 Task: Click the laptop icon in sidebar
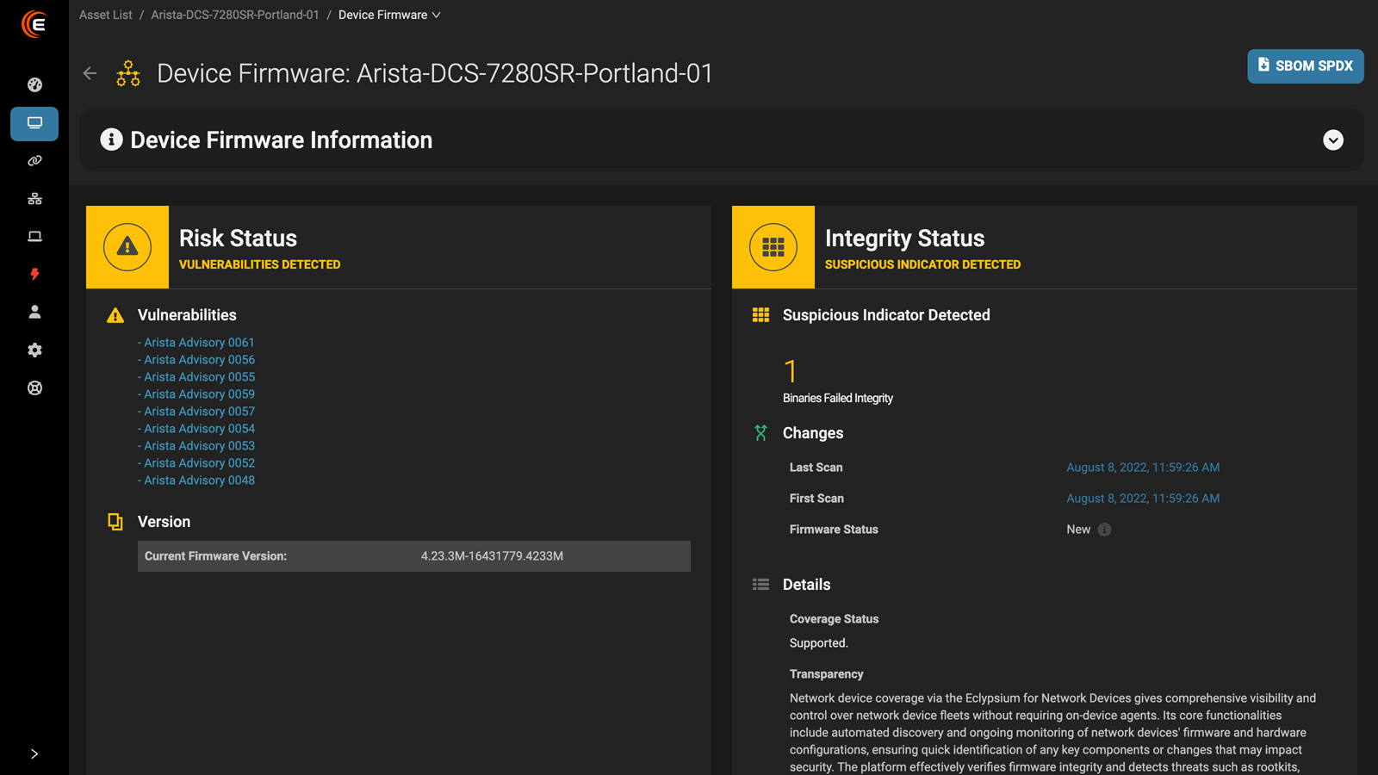pyautogui.click(x=34, y=237)
